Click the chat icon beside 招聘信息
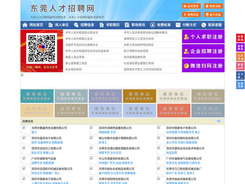The image size is (245, 184). [x=76, y=25]
